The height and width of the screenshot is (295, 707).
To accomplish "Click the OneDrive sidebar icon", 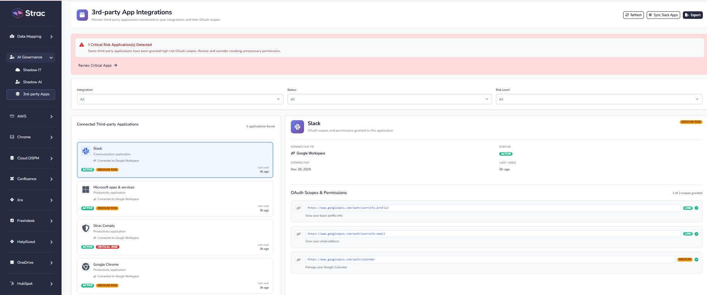I will [x=12, y=263].
